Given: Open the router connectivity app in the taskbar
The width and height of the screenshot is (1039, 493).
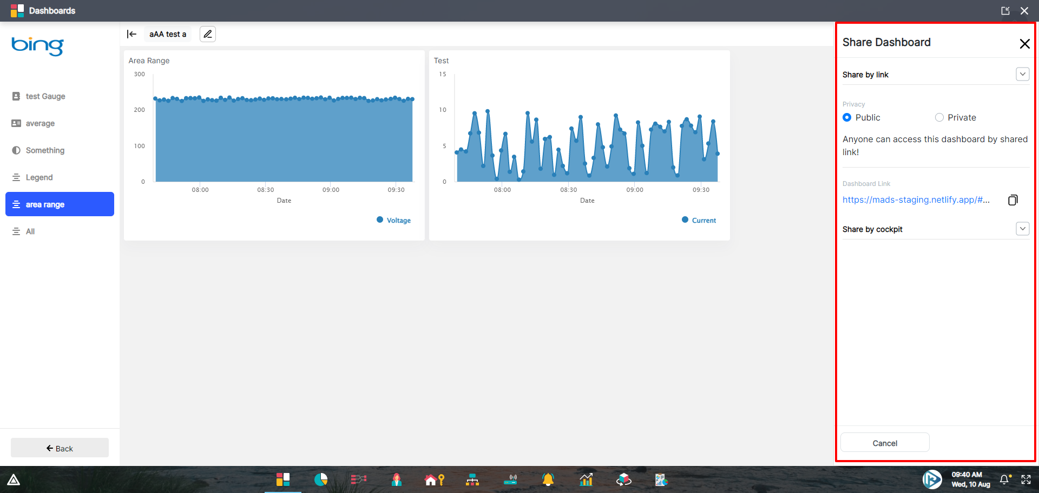Looking at the screenshot, I should pyautogui.click(x=510, y=479).
